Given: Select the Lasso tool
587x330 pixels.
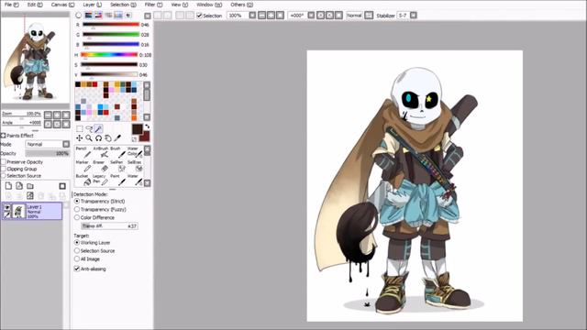Looking at the screenshot, I should click(x=89, y=128).
